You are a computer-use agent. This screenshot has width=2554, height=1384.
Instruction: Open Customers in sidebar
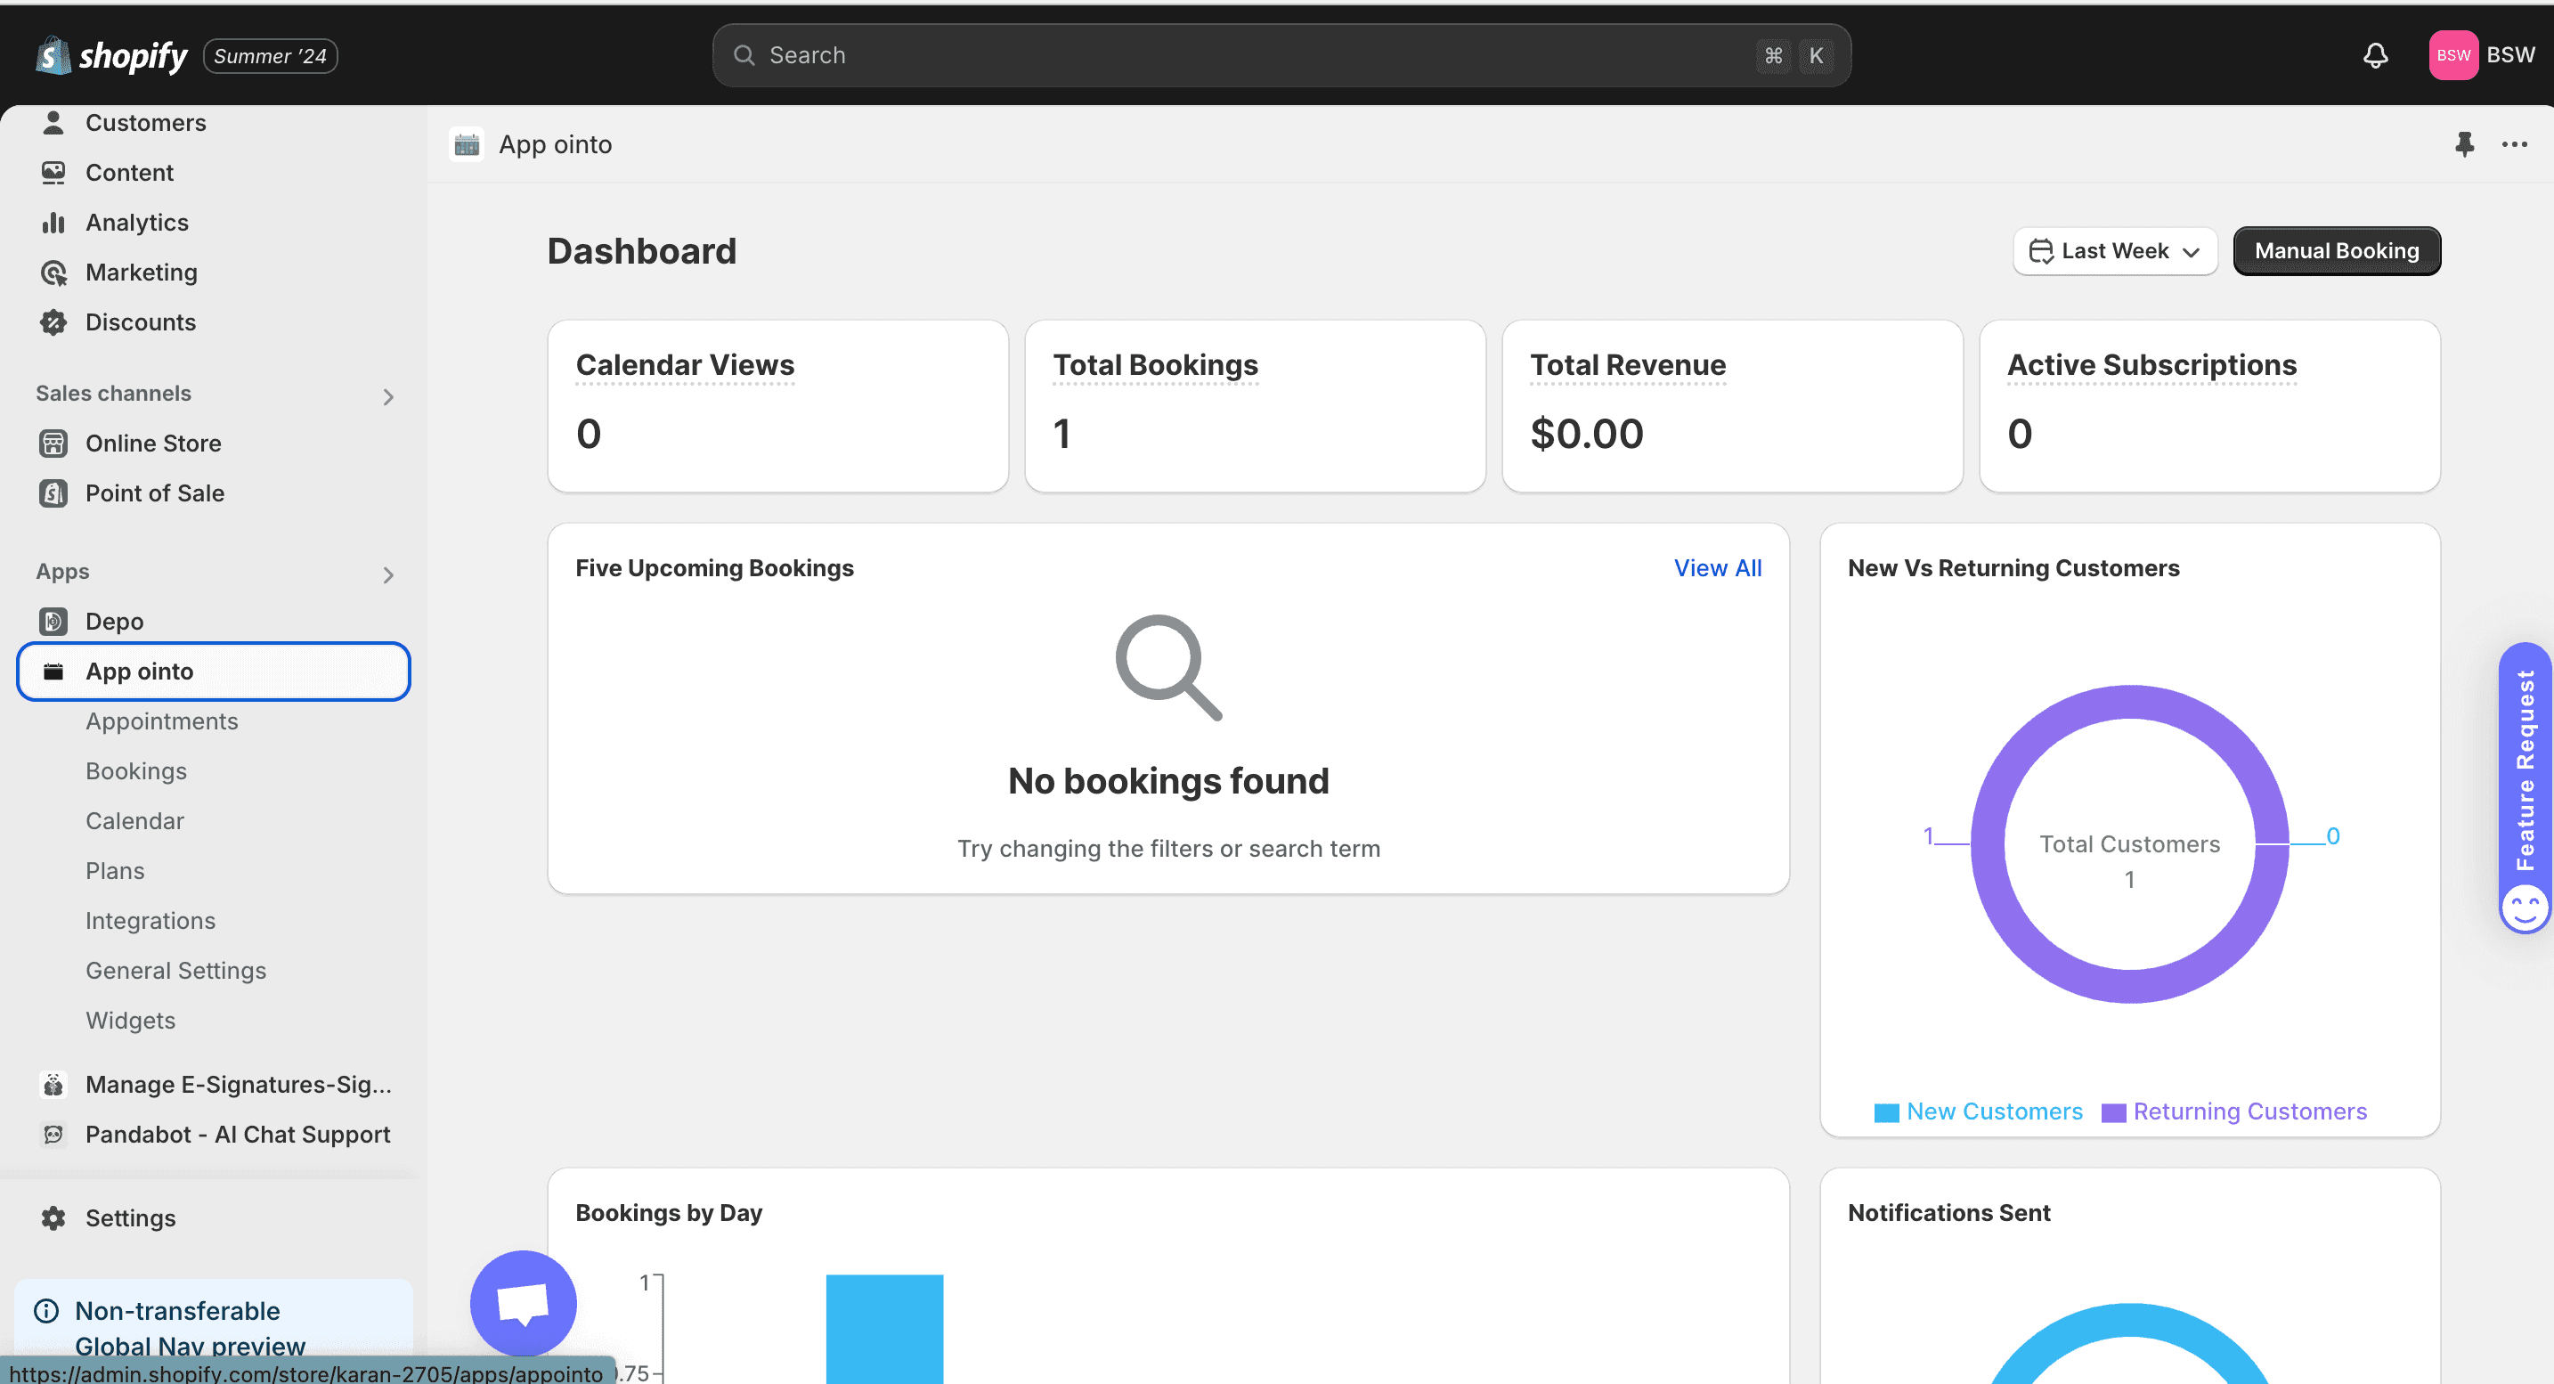(146, 123)
